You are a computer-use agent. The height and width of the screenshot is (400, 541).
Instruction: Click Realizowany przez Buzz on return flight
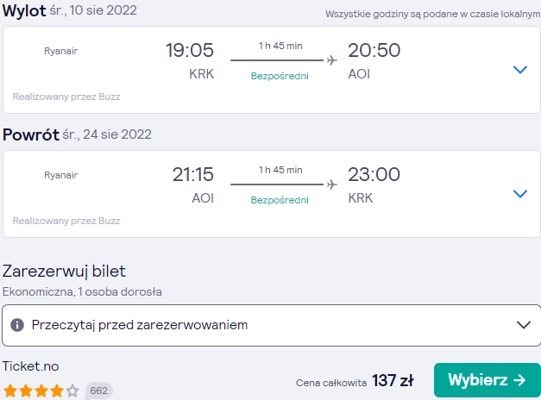pyautogui.click(x=66, y=221)
